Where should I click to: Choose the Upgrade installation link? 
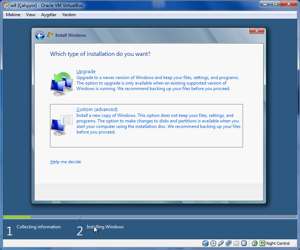86,71
